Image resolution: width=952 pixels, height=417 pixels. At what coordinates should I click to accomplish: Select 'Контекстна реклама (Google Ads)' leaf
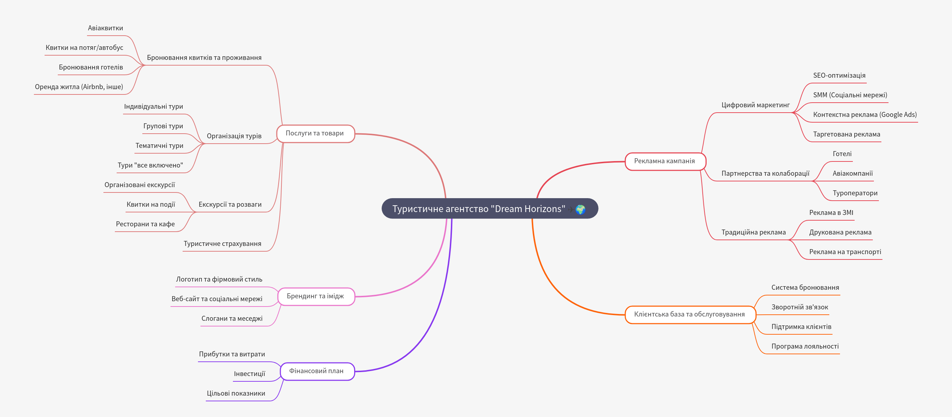[x=865, y=114]
